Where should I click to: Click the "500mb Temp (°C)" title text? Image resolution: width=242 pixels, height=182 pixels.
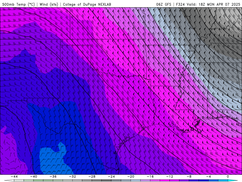tap(18, 4)
